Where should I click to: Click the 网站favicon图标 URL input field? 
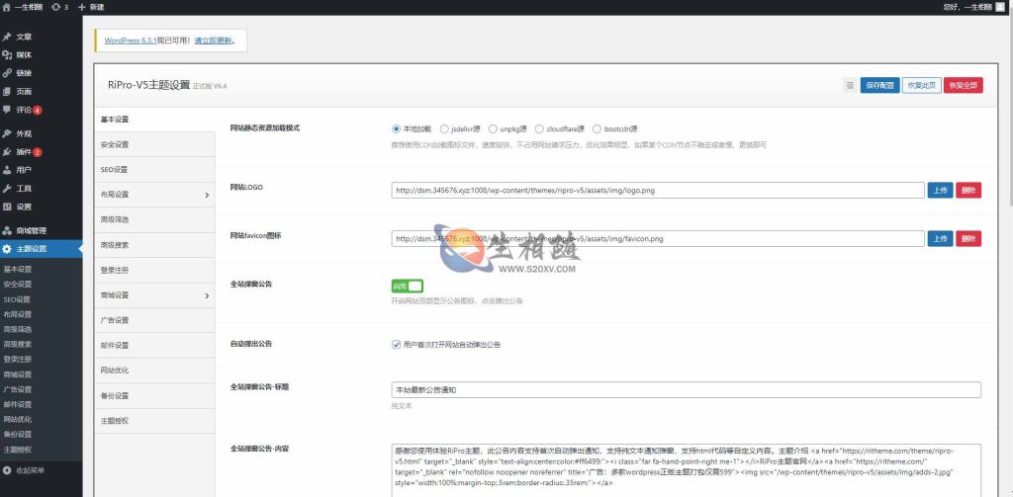tap(658, 239)
